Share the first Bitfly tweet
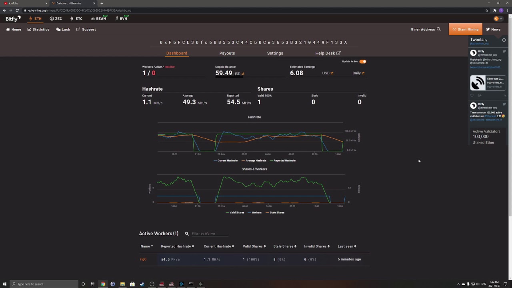Image resolution: width=512 pixels, height=288 pixels. (x=480, y=96)
